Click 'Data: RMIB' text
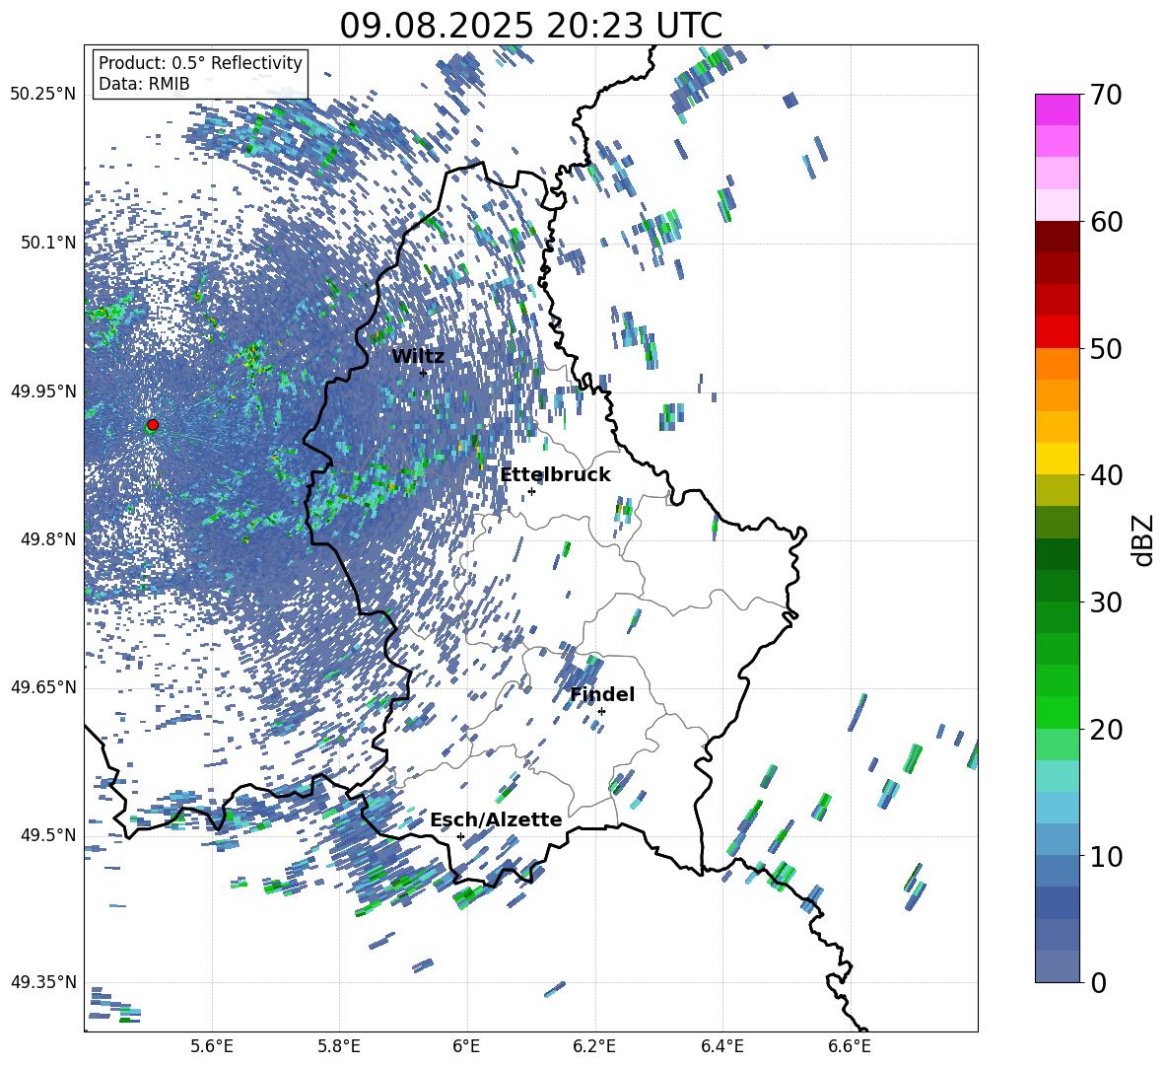Screen dimensions: 1167x1066 click(144, 84)
